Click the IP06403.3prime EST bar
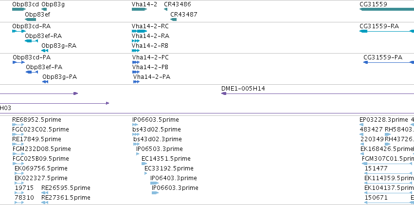Image resolution: width=414 pixels, height=205 pixels. click(154, 183)
